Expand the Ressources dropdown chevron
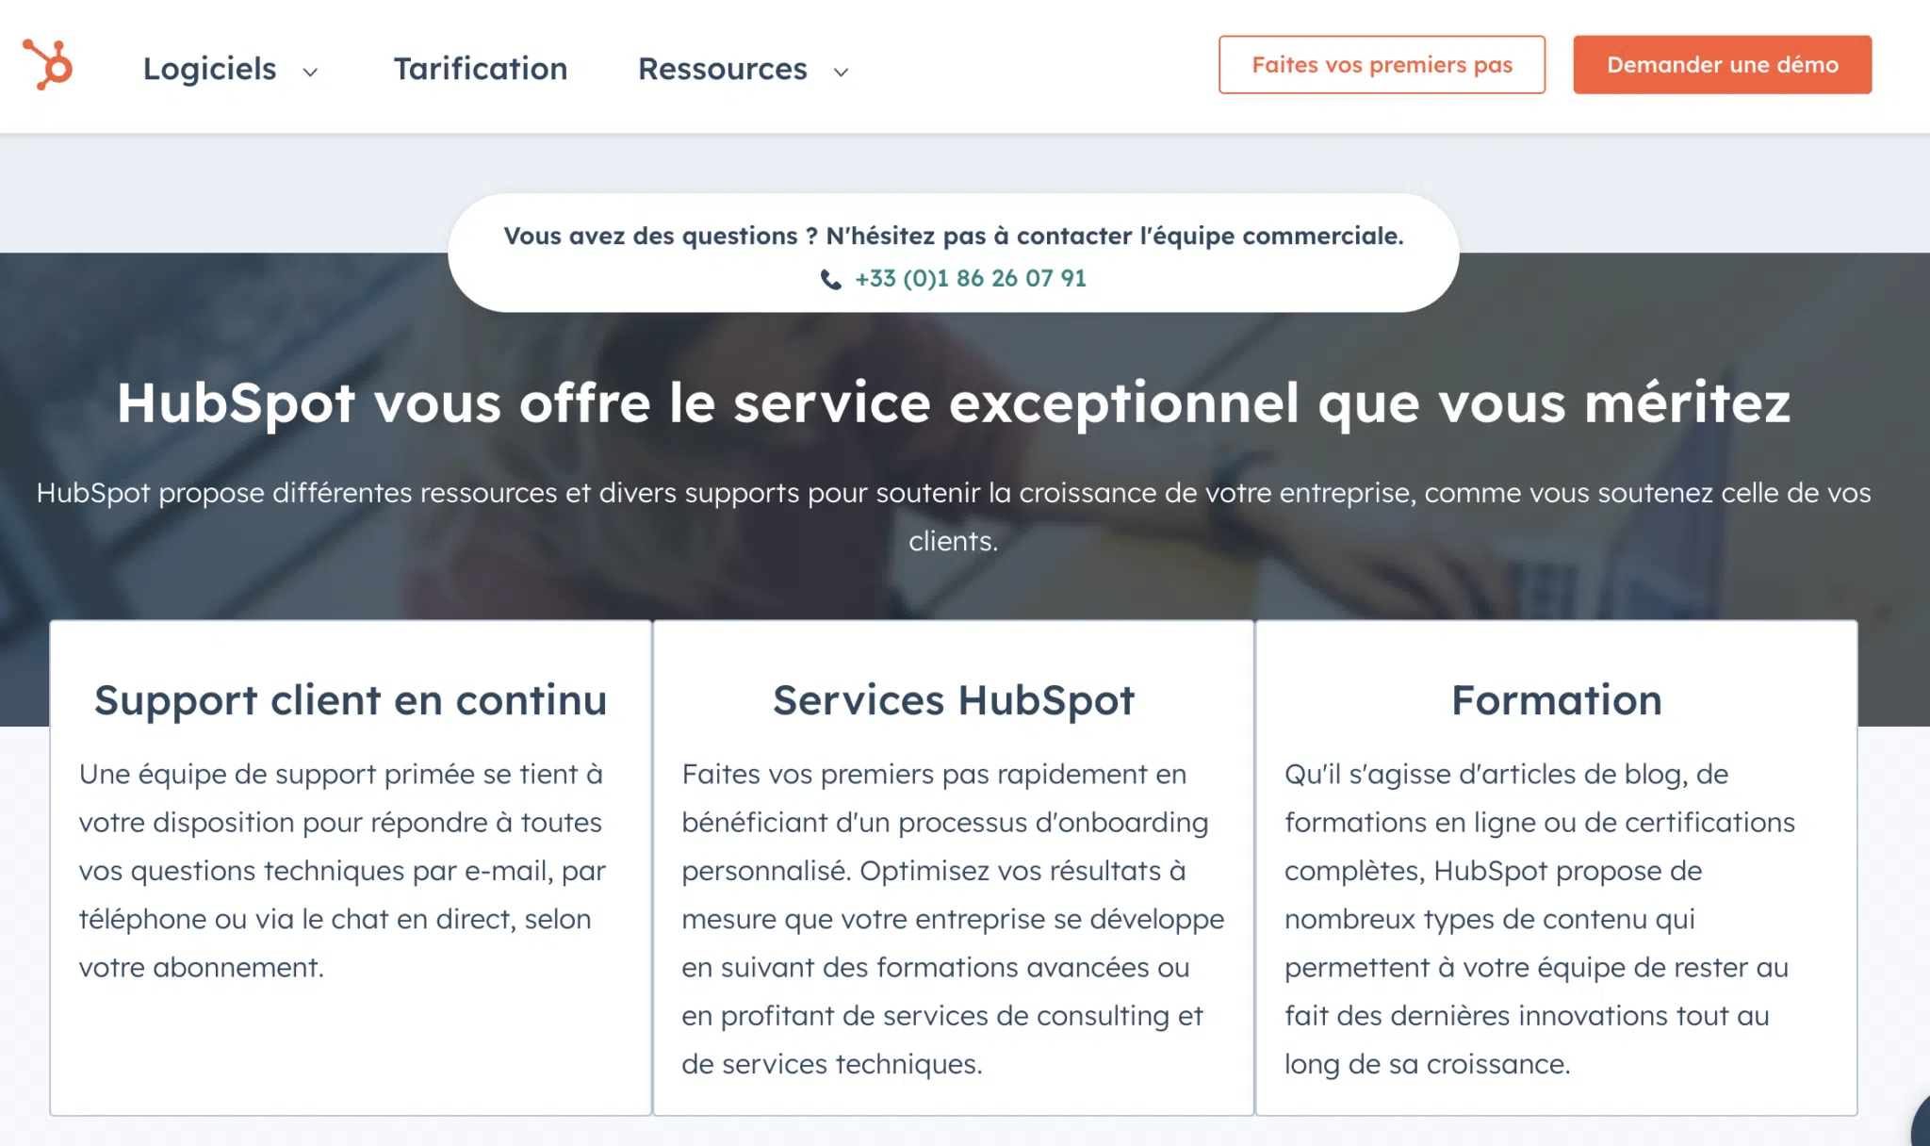Screen dimensions: 1930x1146 pos(841,72)
